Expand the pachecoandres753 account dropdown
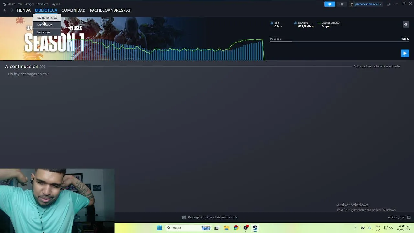This screenshot has width=414, height=233. pos(368,4)
